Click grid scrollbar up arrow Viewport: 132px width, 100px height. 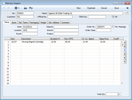122,42
